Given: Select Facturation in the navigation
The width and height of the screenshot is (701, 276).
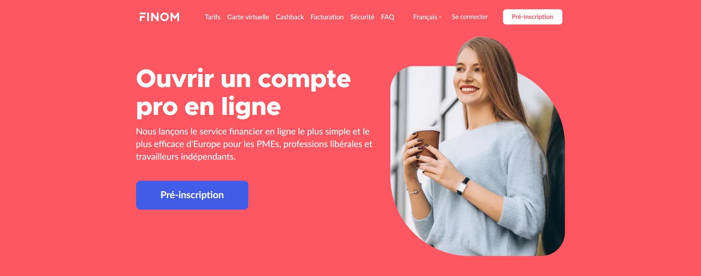Looking at the screenshot, I should 327,17.
